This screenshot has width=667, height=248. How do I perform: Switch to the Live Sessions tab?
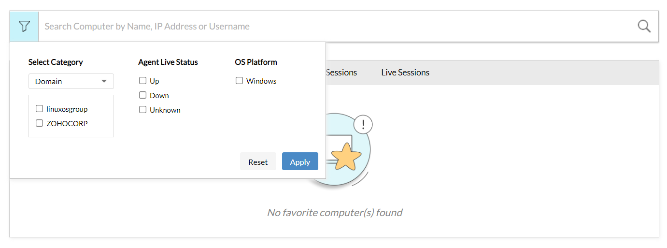(x=405, y=73)
